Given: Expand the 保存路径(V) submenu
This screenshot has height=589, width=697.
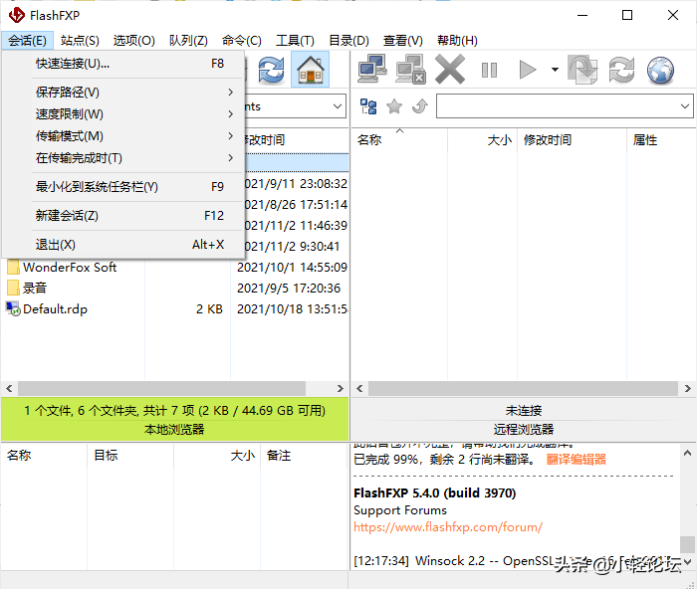Looking at the screenshot, I should tap(123, 92).
